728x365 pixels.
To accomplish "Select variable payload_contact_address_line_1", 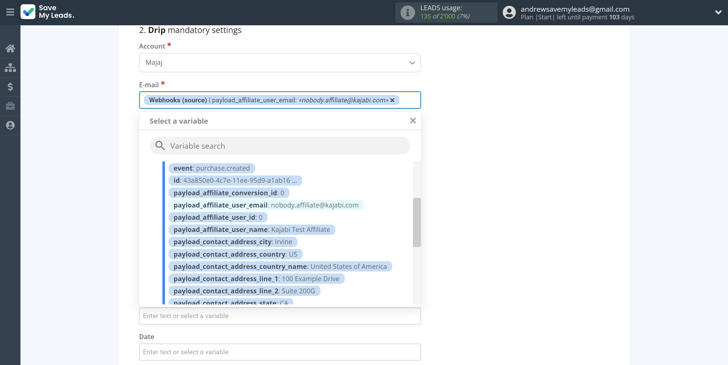I will tap(257, 279).
